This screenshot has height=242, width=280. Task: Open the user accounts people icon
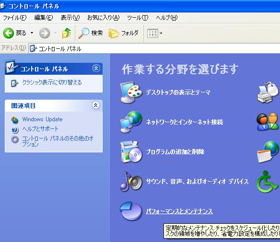click(x=268, y=122)
